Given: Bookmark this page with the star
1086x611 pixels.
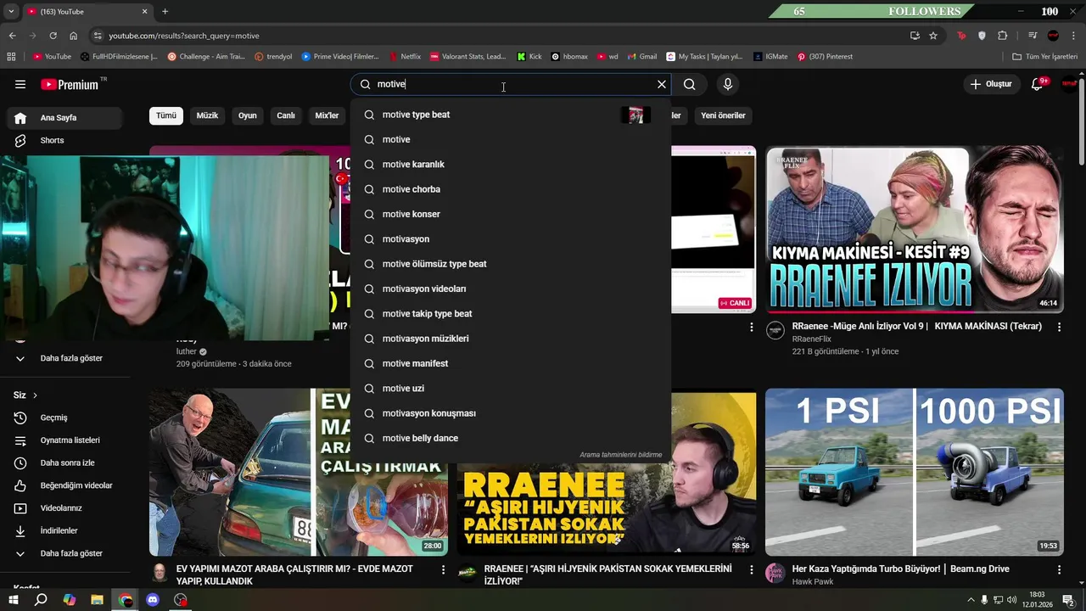Looking at the screenshot, I should (933, 36).
